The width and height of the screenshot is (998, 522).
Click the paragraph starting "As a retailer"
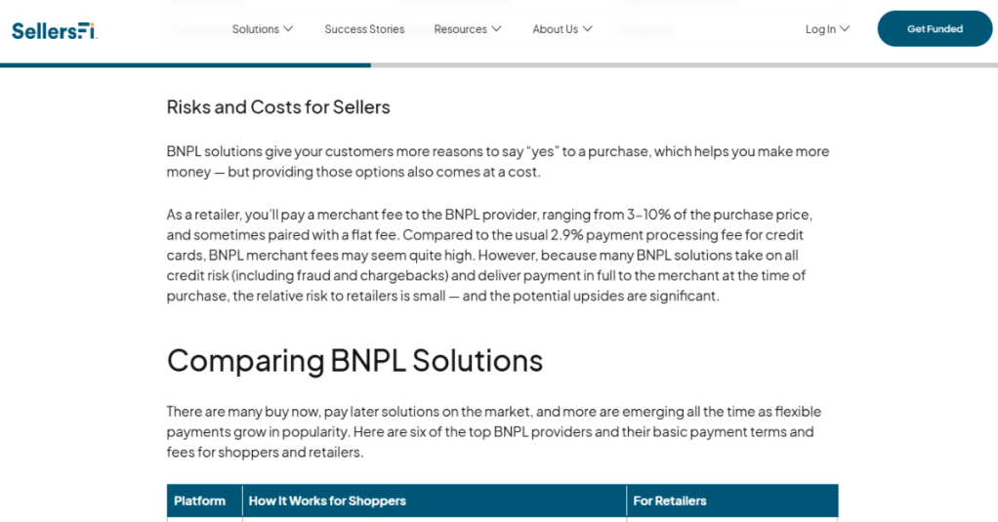coord(488,255)
